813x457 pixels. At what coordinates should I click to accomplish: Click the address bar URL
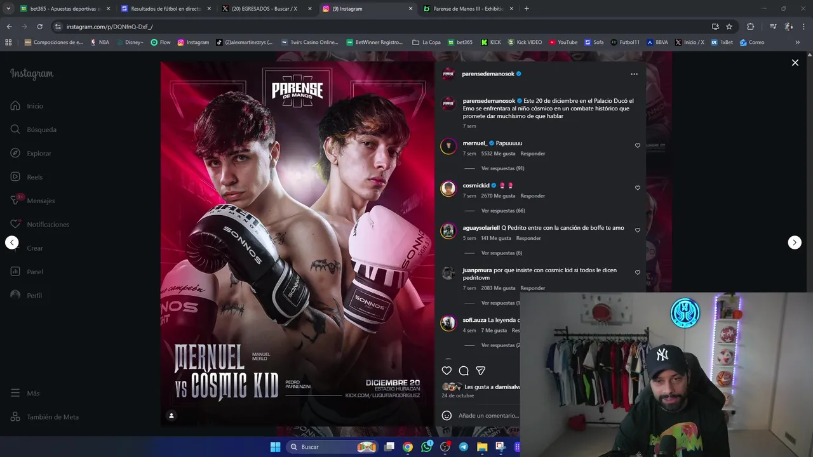(x=109, y=27)
